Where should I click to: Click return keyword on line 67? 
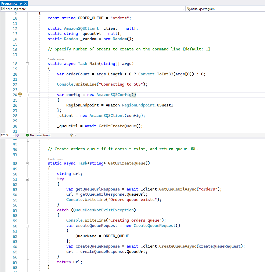click(64, 262)
